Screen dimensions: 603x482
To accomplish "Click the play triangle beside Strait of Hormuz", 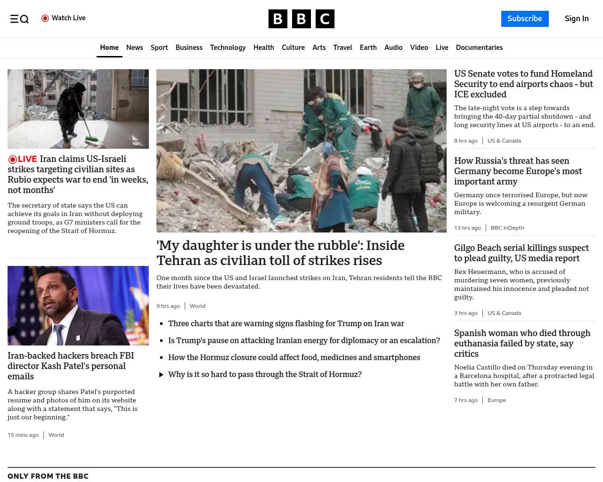I will tap(161, 375).
